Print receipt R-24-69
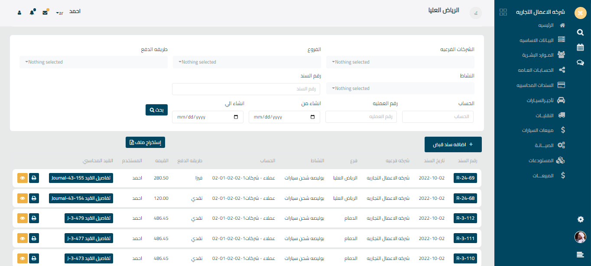 pos(34,178)
